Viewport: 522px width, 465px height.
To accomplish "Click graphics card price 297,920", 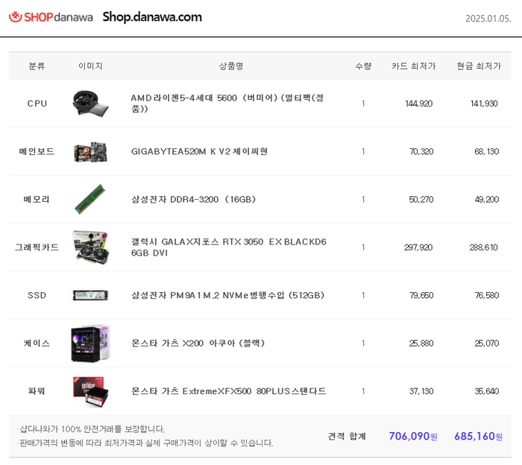I will point(418,247).
